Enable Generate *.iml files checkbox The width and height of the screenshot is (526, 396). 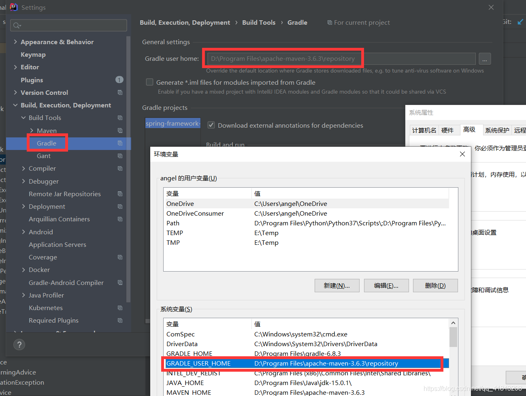pos(149,82)
